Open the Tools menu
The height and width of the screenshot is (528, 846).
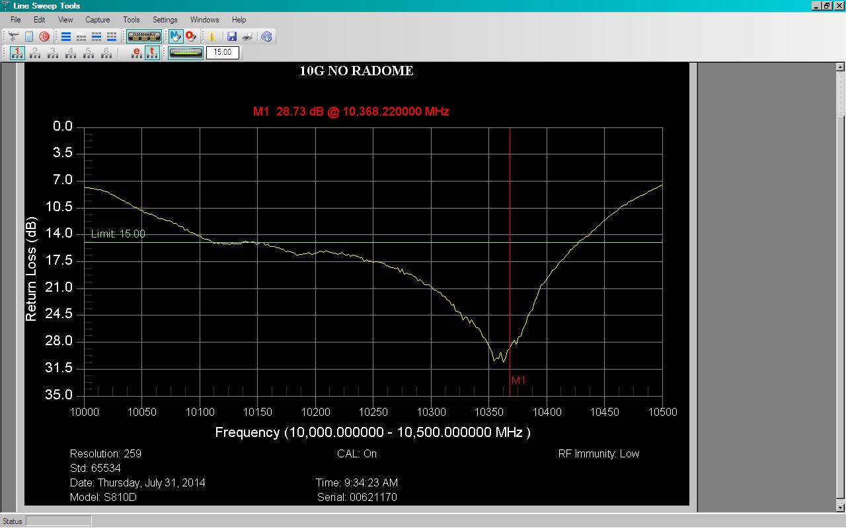(x=132, y=20)
